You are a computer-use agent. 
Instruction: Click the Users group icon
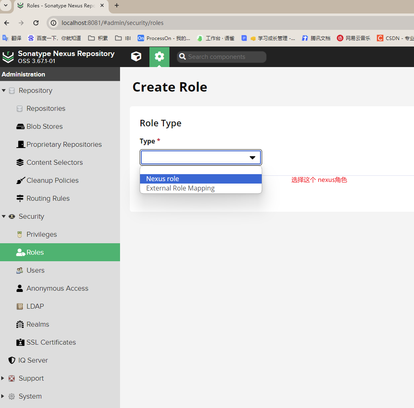coord(20,271)
